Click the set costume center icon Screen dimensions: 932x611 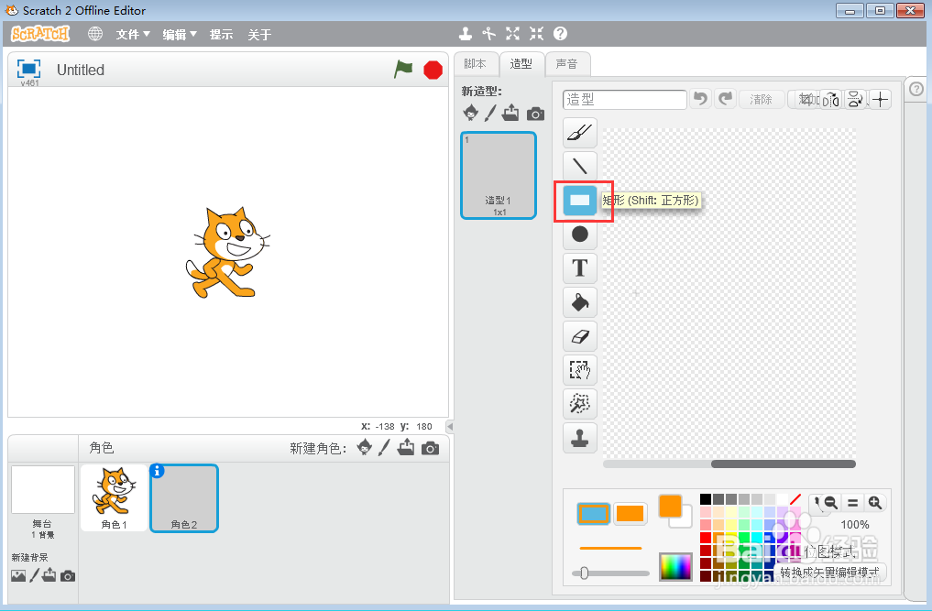click(880, 99)
